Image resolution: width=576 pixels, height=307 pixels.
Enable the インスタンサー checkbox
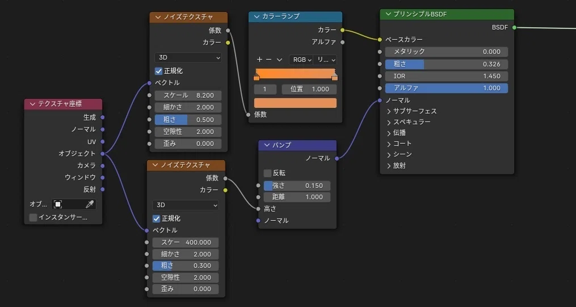(x=33, y=217)
